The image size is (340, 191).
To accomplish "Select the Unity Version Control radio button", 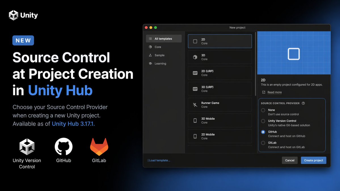I will pyautogui.click(x=263, y=121).
